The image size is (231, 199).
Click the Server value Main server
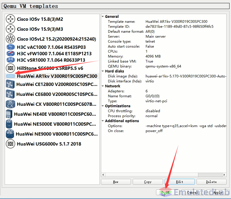[x=155, y=37]
